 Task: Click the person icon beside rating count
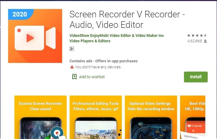click(x=205, y=41)
